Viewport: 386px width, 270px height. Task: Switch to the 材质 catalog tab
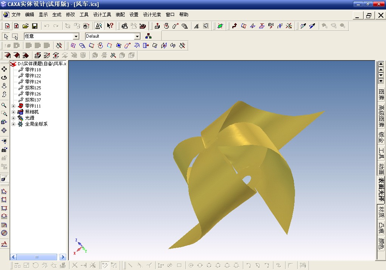coord(381,212)
